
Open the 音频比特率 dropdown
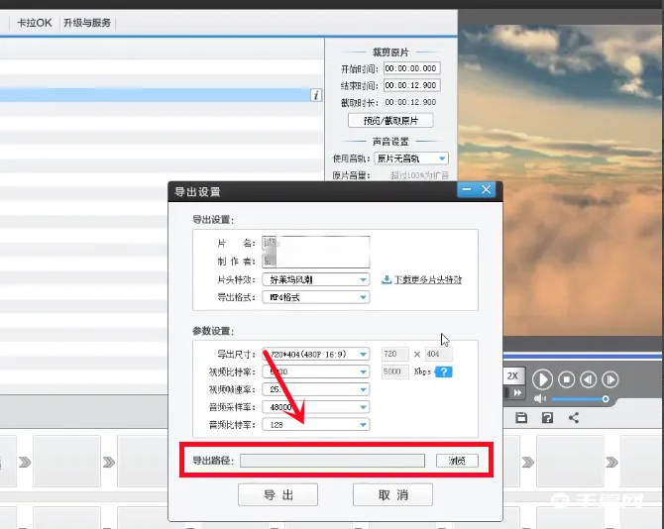[316, 424]
